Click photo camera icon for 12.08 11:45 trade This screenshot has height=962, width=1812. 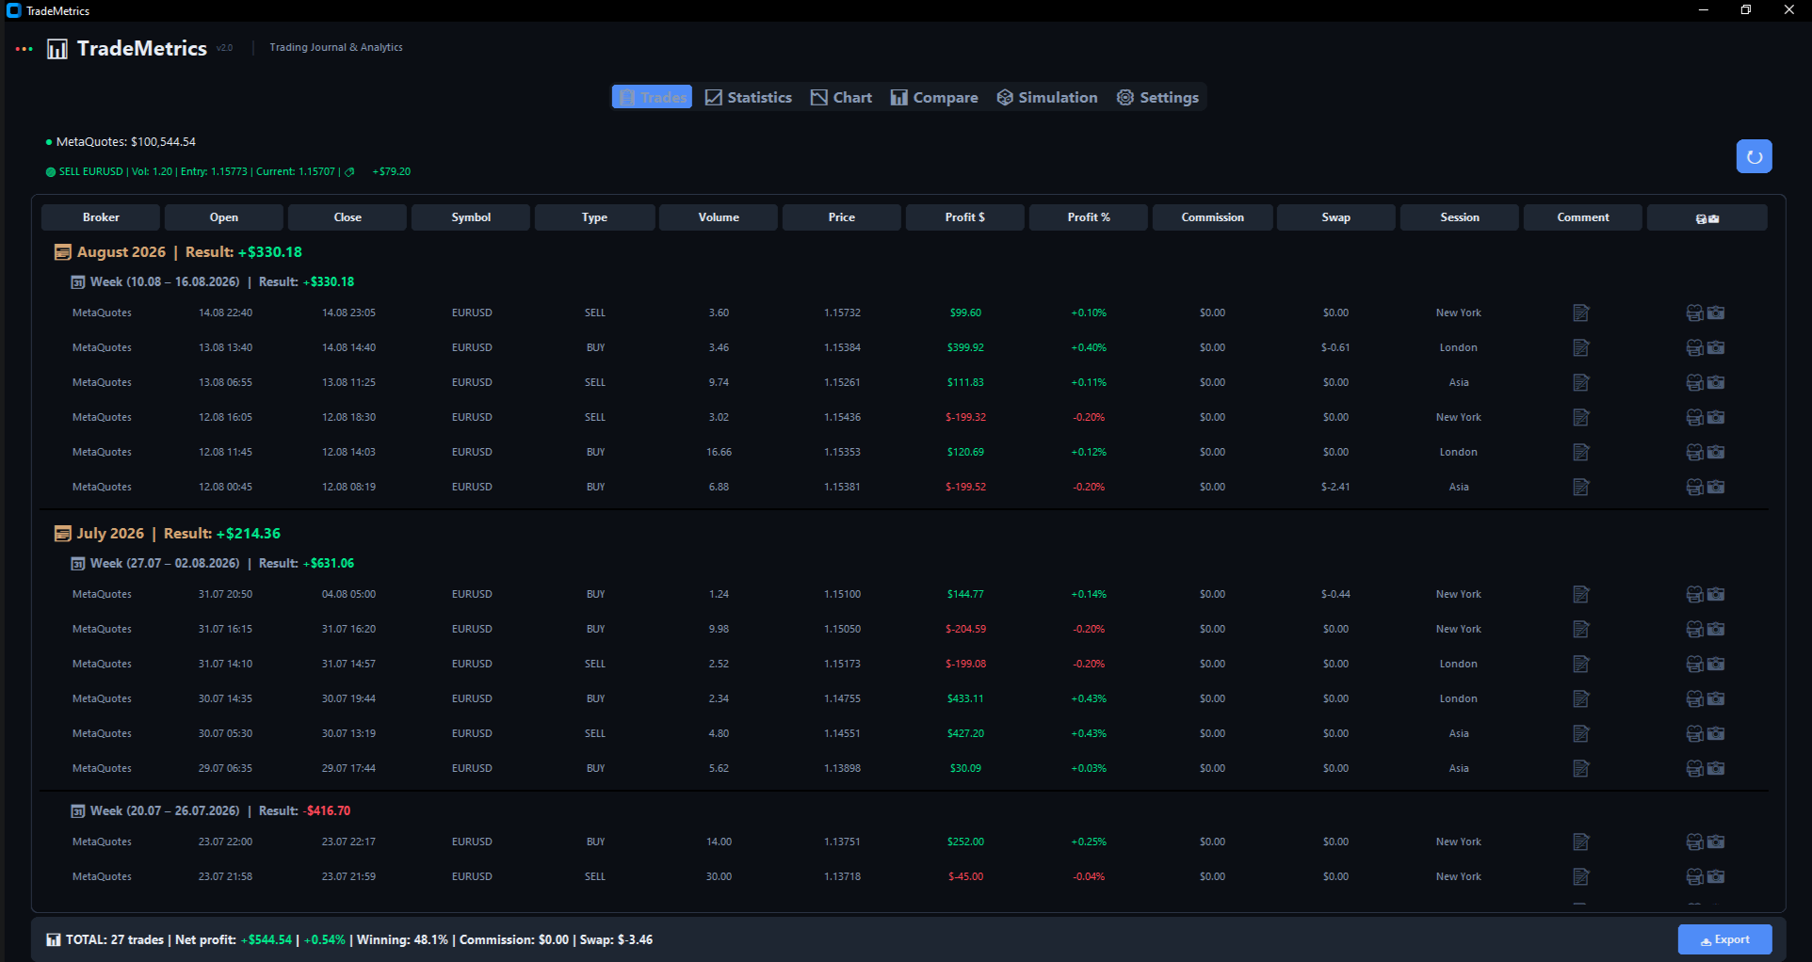click(1716, 452)
